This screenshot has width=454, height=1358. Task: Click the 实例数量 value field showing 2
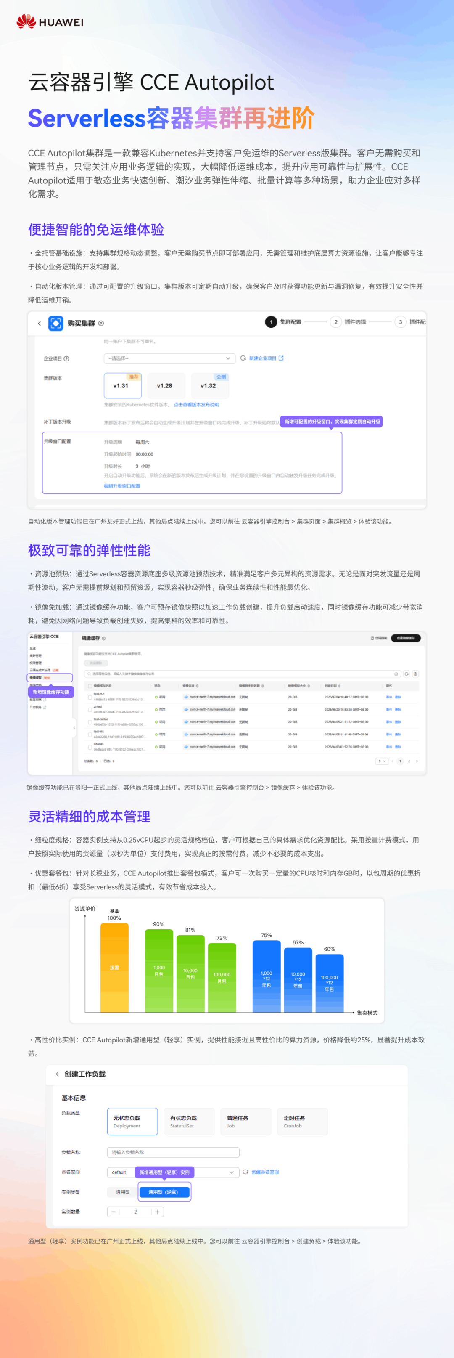point(135,1212)
